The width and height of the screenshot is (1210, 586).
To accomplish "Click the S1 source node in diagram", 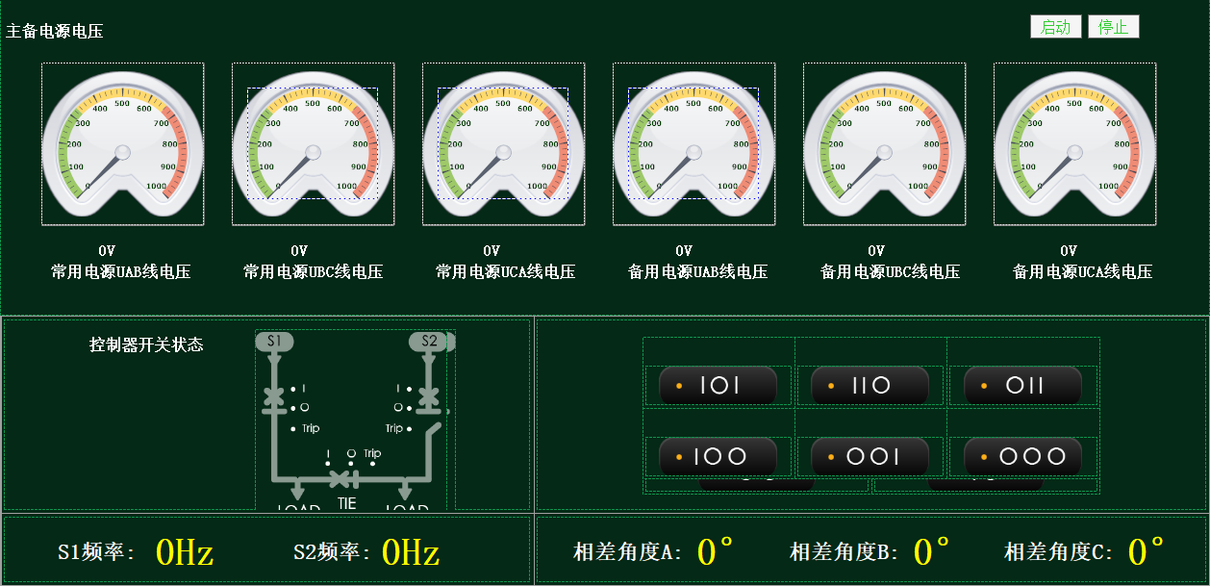I will 274,341.
